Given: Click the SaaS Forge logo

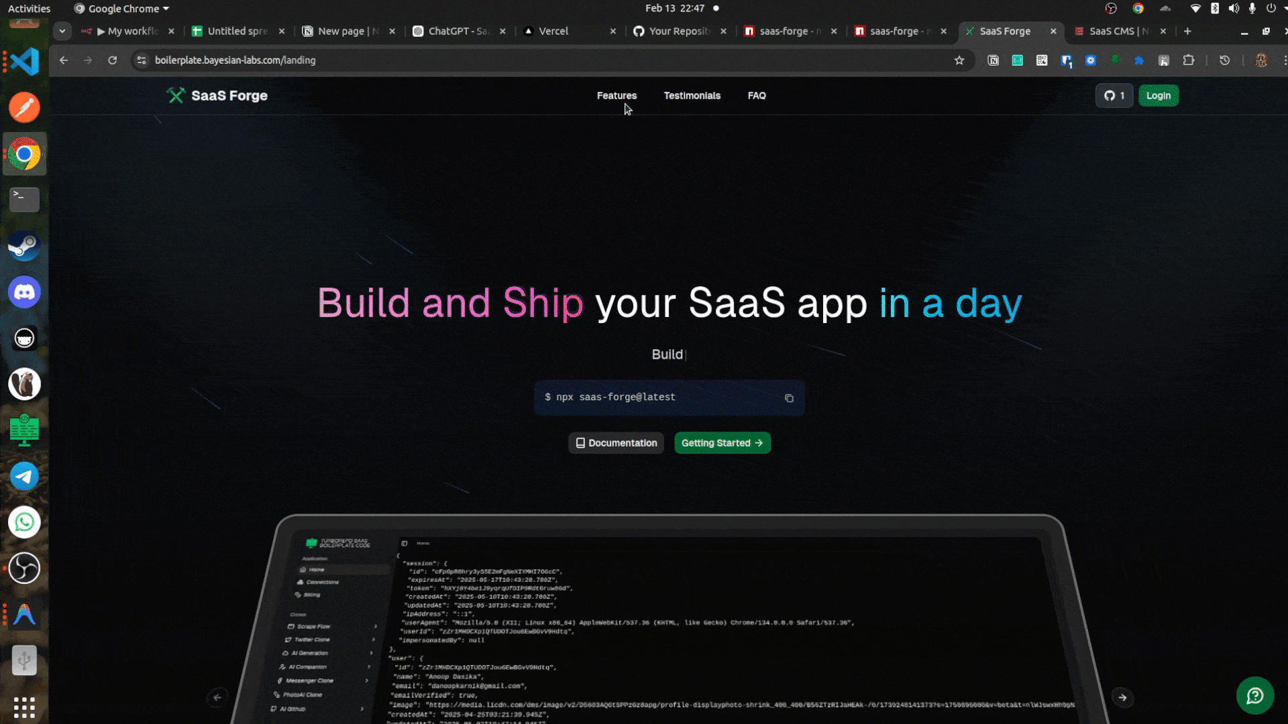Looking at the screenshot, I should [x=217, y=96].
